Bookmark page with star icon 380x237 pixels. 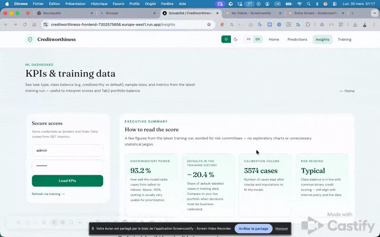tap(209, 24)
